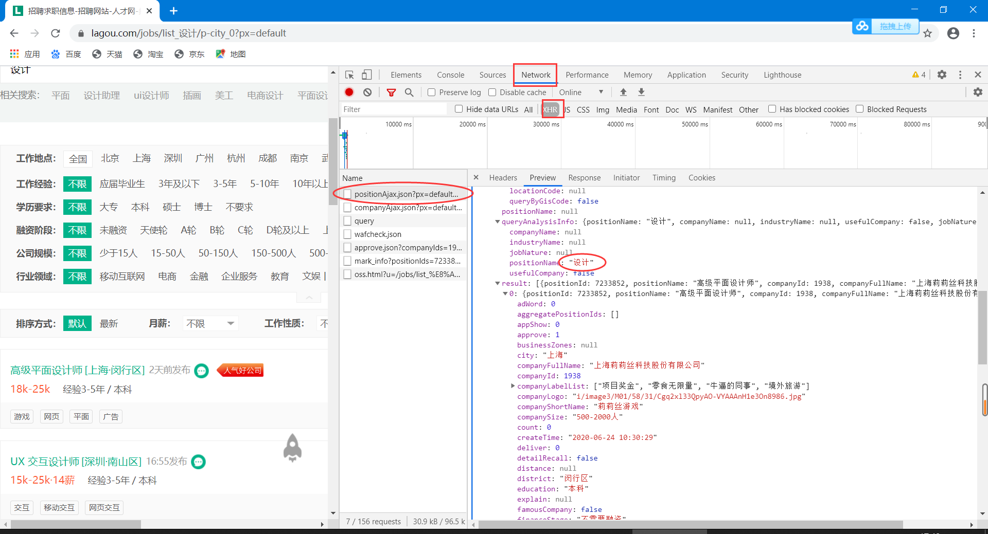The height and width of the screenshot is (534, 988).
Task: Filter requests by XHR type
Action: click(550, 109)
